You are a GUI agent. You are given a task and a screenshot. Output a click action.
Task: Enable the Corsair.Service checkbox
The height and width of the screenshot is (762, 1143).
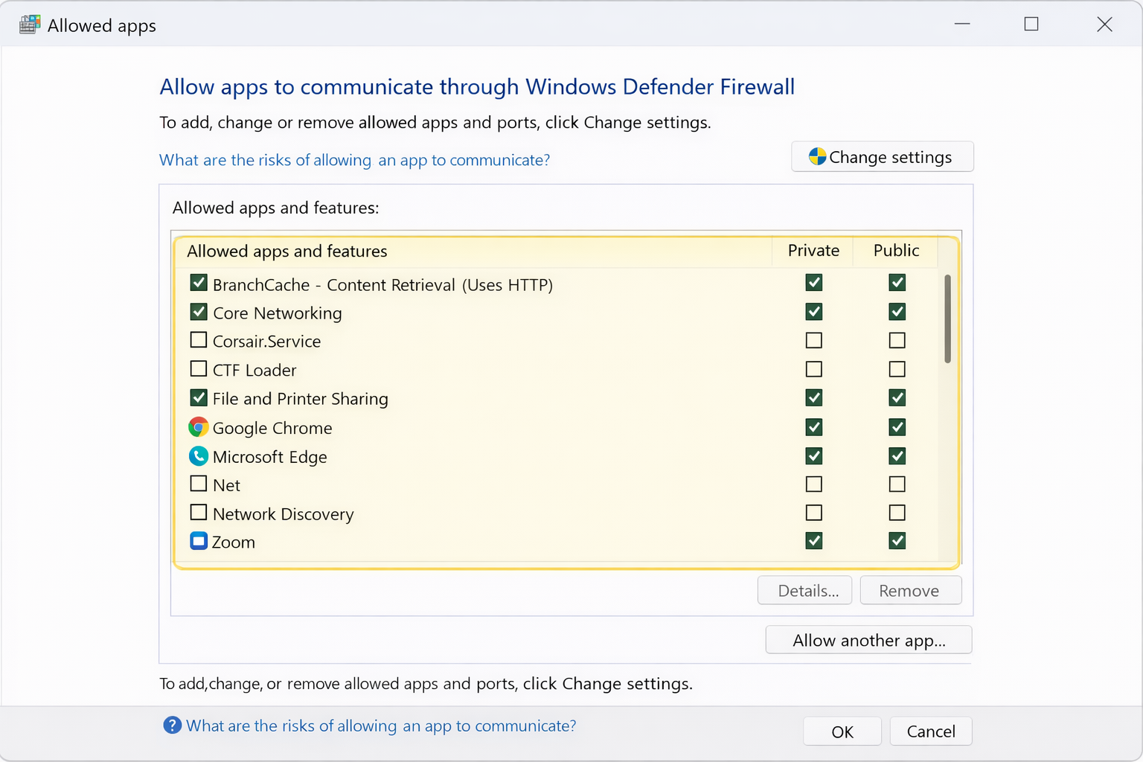(x=198, y=340)
